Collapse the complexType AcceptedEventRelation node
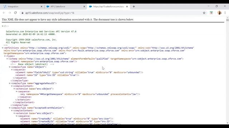The height and width of the screenshot is (128, 229). click(10, 108)
